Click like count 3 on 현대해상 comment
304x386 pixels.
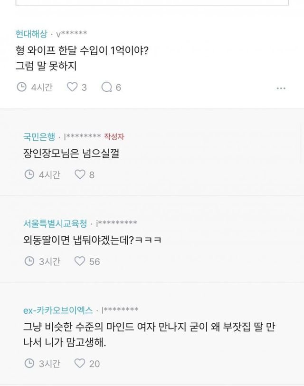pos(84,87)
